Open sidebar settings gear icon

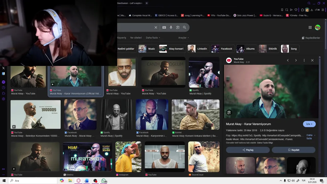pos(3,99)
